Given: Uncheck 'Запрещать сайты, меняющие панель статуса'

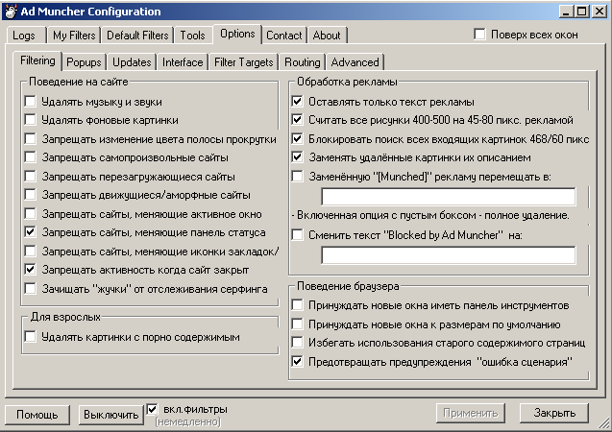Looking at the screenshot, I should pyautogui.click(x=30, y=232).
